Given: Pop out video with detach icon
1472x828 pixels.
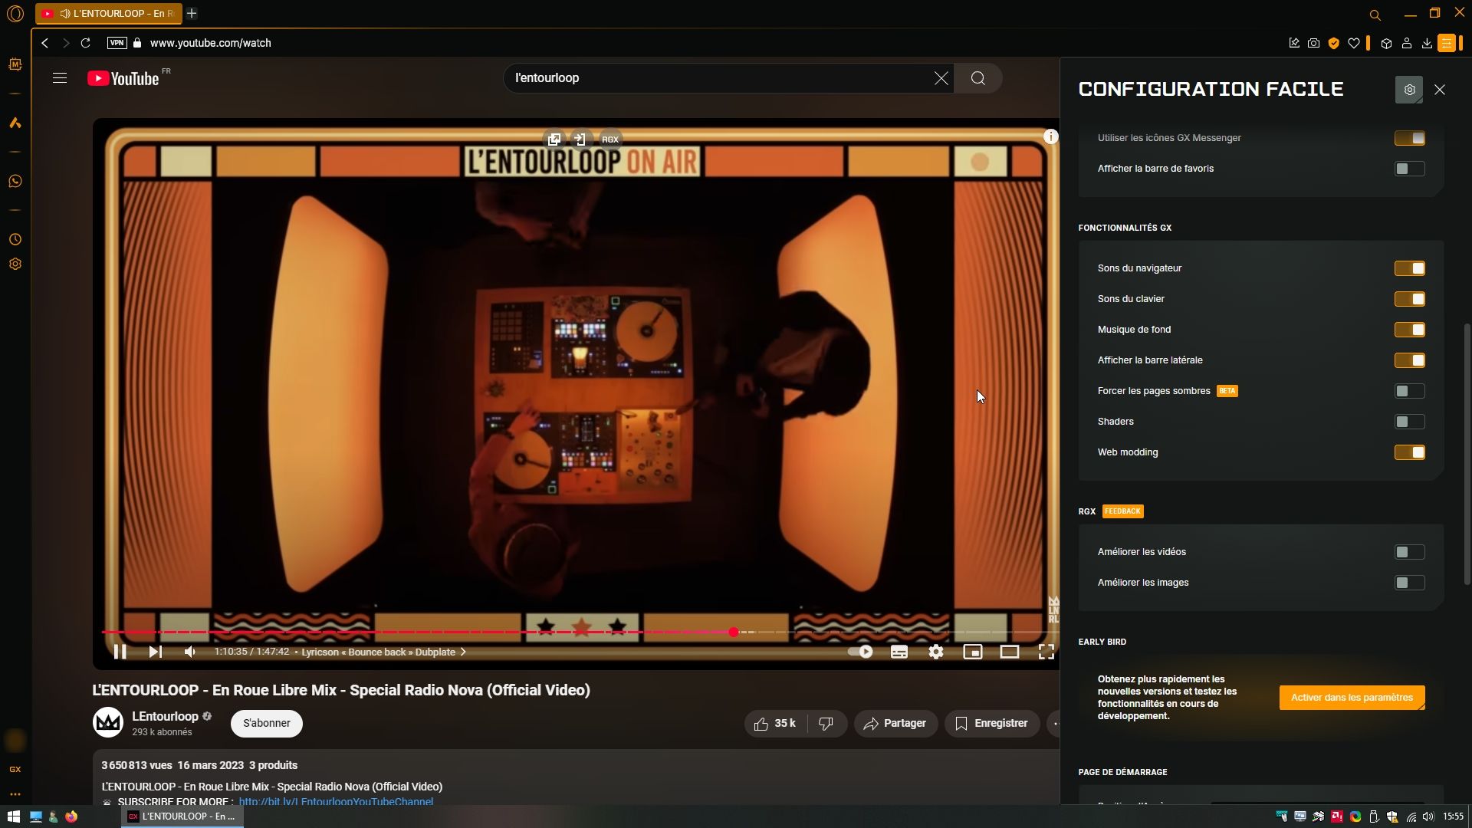Looking at the screenshot, I should coord(554,140).
